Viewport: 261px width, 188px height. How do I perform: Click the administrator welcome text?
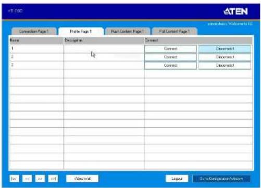pos(230,24)
